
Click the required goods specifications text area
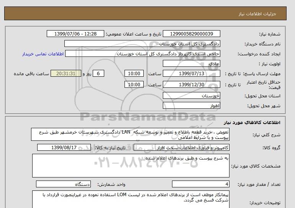pos(131,166)
